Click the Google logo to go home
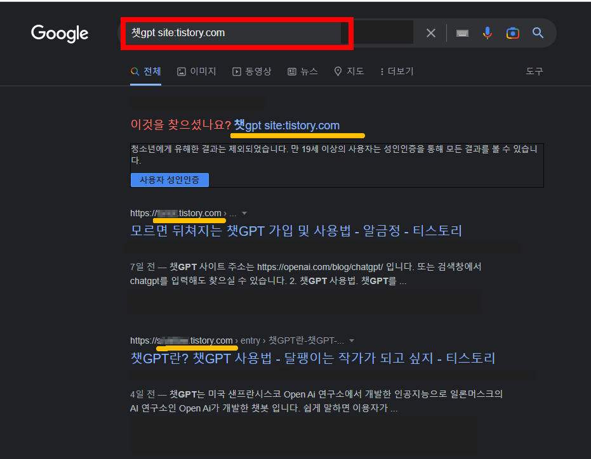This screenshot has width=591, height=459. tap(59, 34)
